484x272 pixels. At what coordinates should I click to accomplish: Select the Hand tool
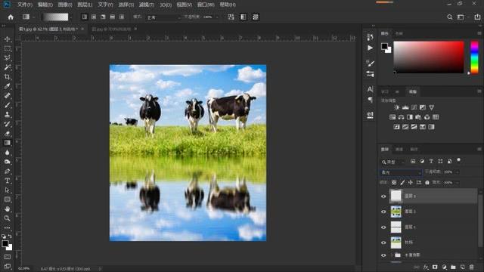click(x=7, y=209)
